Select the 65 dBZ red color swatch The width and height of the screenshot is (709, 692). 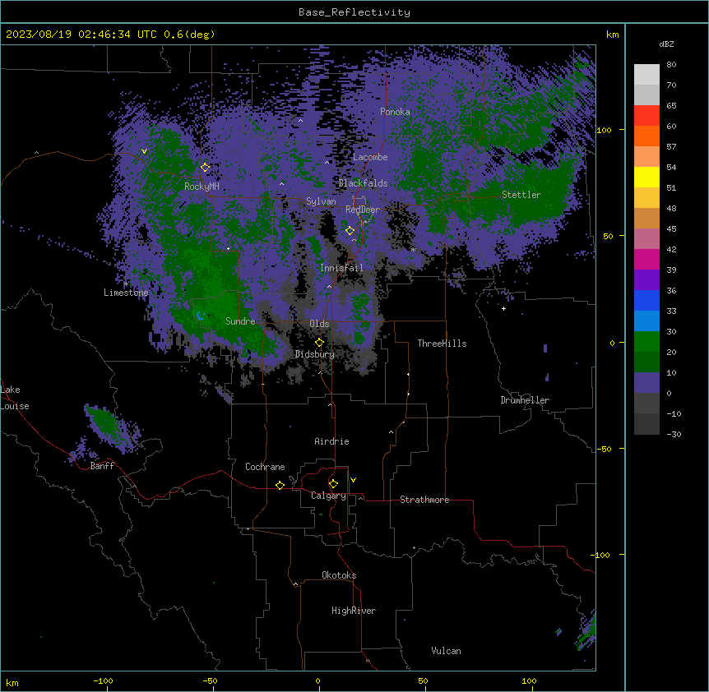(x=646, y=116)
